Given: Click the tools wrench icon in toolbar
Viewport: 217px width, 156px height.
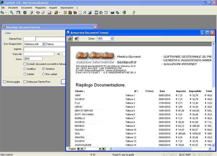Looking at the screenshot, I should [x=85, y=12].
